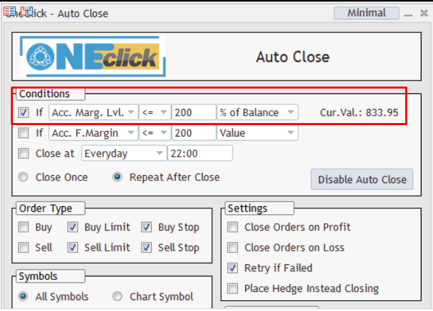Open comparison operator dropdown in first condition
433x311 pixels.
[x=155, y=112]
